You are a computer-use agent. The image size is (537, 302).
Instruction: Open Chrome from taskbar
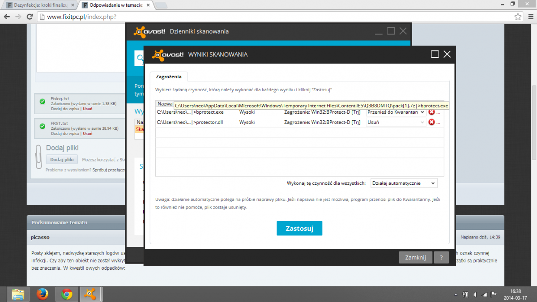67,294
